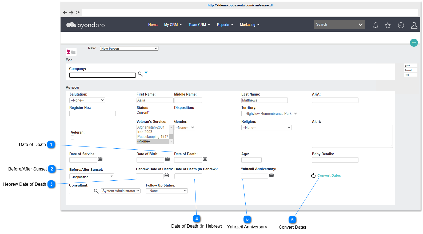Click the Save button
423x234 pixels.
410,66
